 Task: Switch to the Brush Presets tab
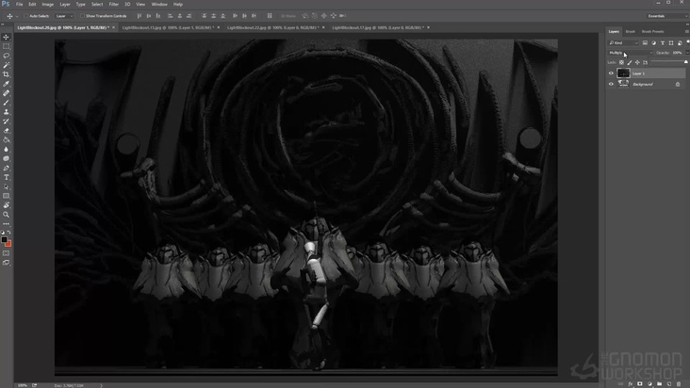(x=652, y=32)
